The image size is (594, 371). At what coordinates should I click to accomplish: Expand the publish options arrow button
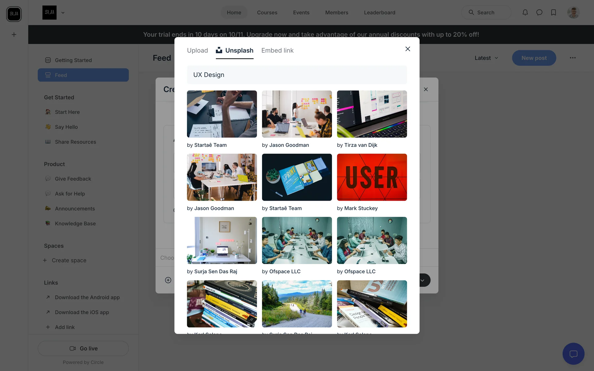[x=423, y=280]
